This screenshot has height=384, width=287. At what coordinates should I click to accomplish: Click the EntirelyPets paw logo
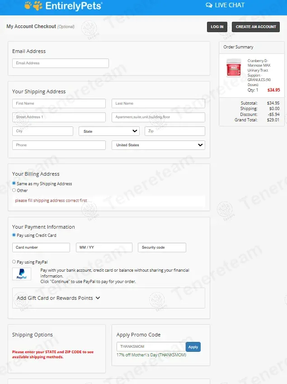33,5
